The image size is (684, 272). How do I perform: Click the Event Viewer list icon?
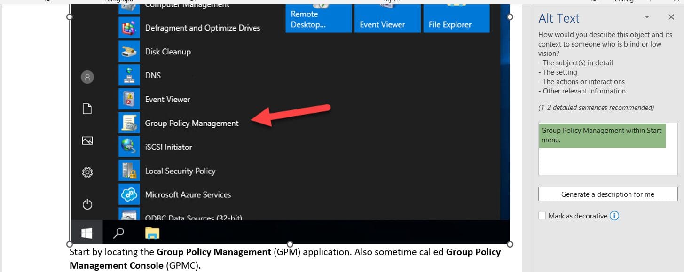[129, 99]
